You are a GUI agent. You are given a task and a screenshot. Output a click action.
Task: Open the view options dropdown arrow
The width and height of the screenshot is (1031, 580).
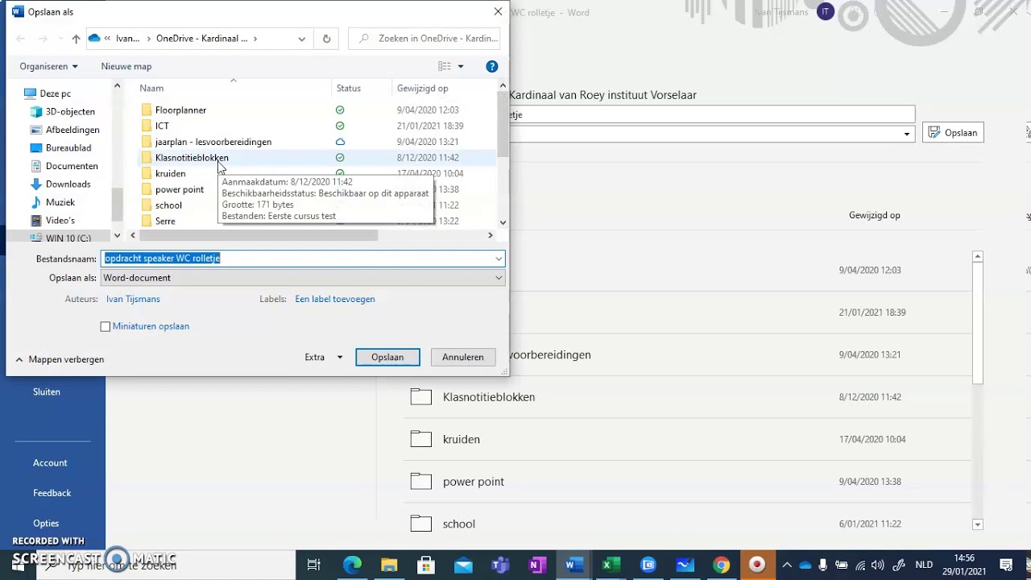click(461, 66)
